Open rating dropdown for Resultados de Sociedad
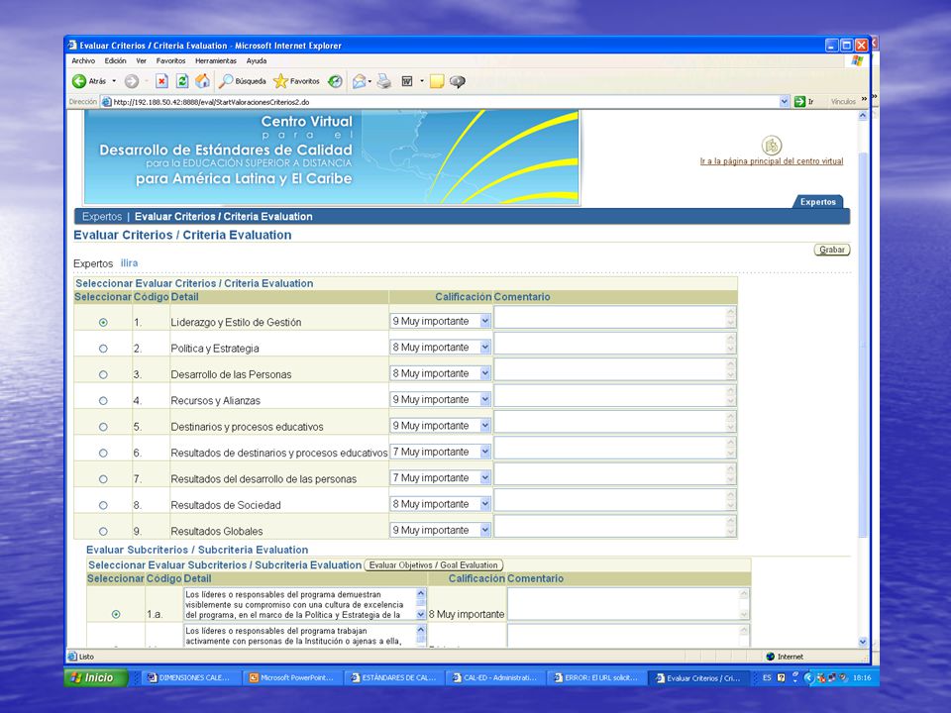This screenshot has width=951, height=713. (x=440, y=504)
